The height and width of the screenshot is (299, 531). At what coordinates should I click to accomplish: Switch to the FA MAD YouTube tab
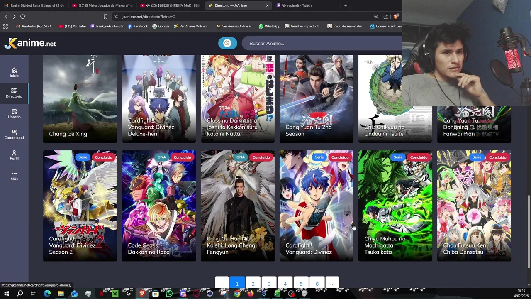[170, 5]
